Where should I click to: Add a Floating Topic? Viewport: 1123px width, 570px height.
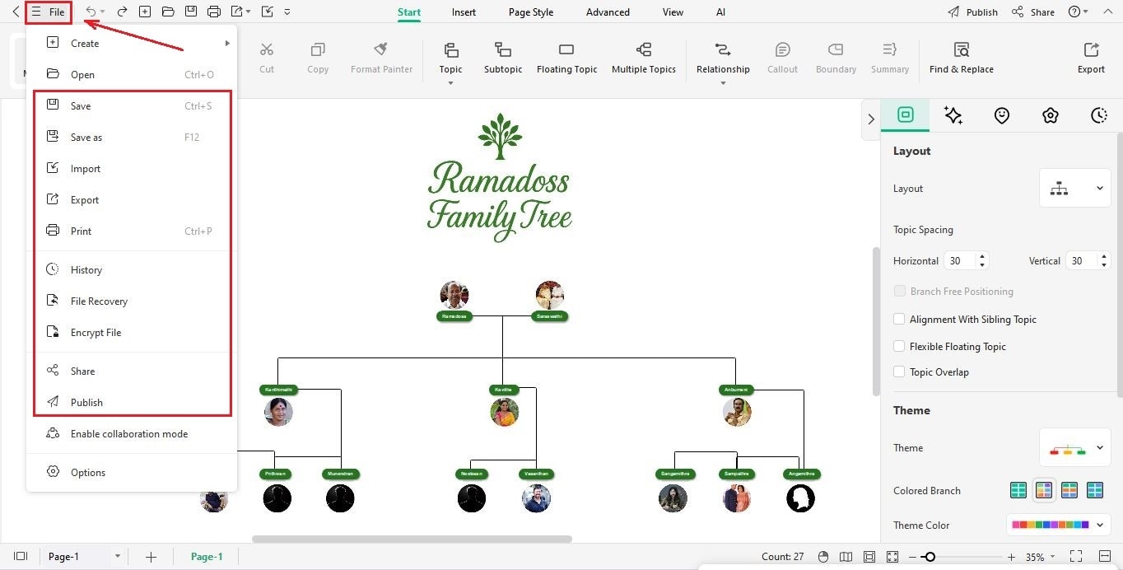566,58
